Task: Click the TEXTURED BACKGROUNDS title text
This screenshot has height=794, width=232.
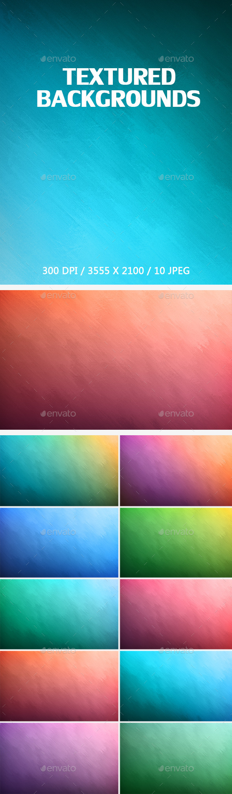Action: [118, 88]
